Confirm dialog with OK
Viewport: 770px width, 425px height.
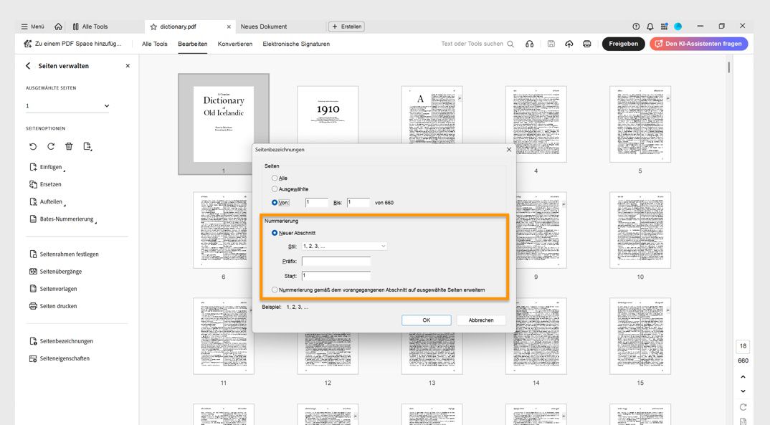pyautogui.click(x=427, y=320)
